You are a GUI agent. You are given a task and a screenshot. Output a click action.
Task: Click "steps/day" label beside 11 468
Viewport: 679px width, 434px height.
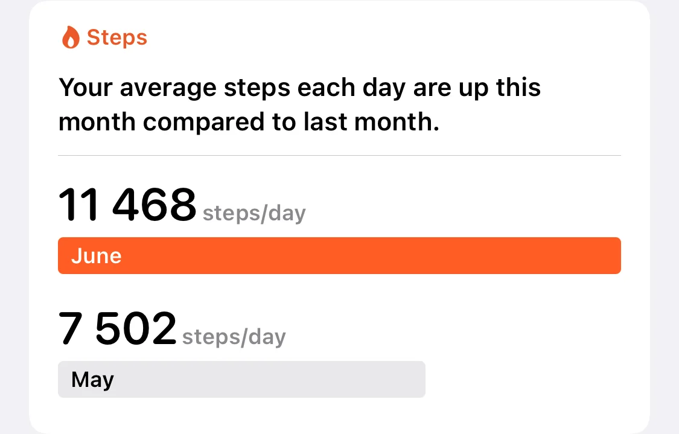[x=254, y=213]
